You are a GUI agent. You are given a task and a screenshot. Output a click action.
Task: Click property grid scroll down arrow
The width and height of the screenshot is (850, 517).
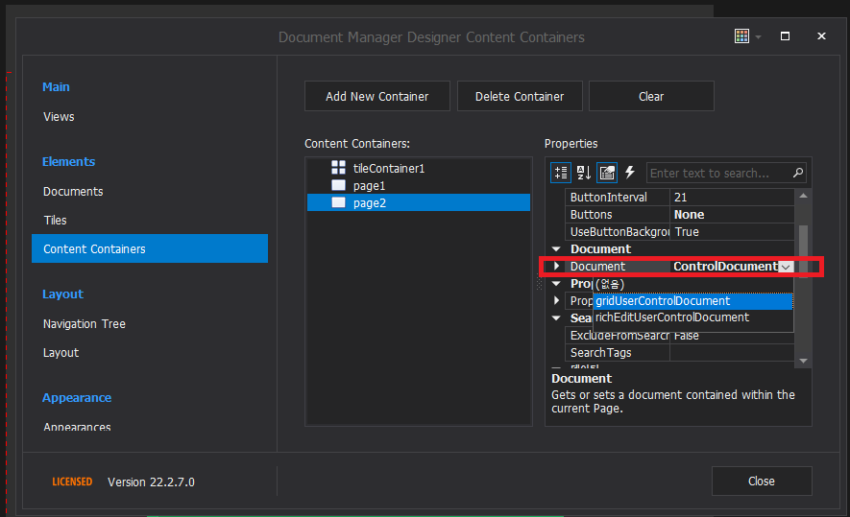(803, 361)
